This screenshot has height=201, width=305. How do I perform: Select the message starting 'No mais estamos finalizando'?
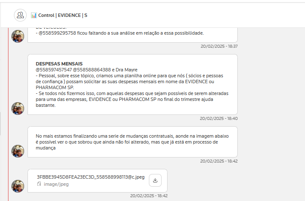coord(132,142)
